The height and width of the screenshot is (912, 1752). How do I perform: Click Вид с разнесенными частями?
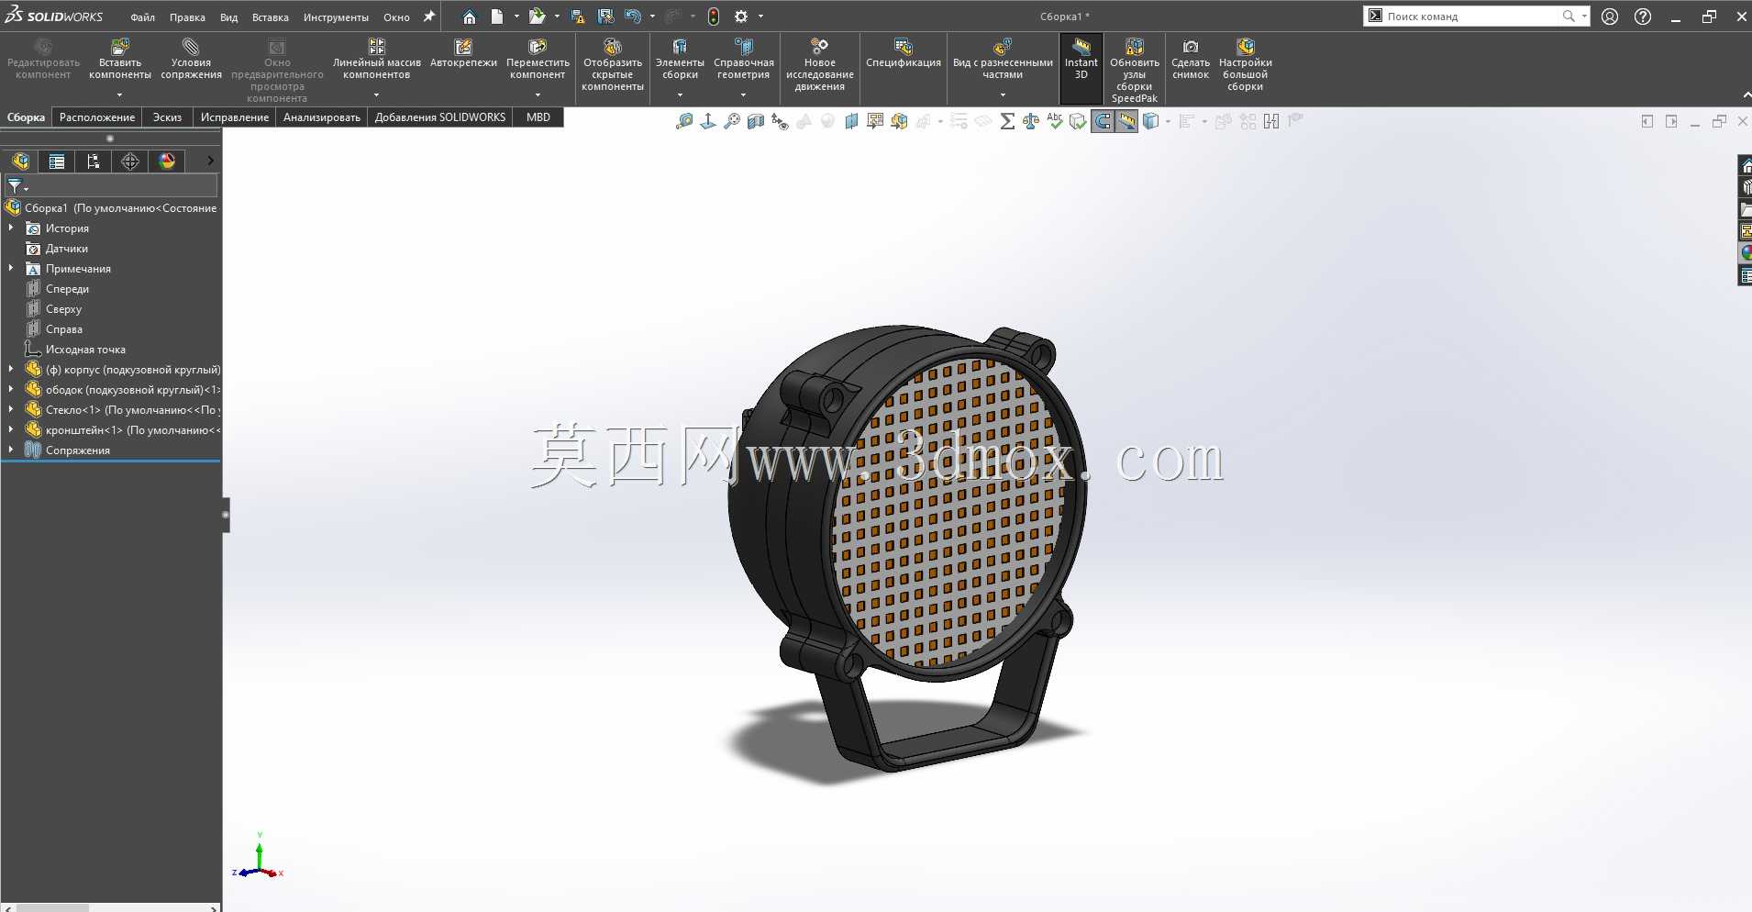point(1003,60)
